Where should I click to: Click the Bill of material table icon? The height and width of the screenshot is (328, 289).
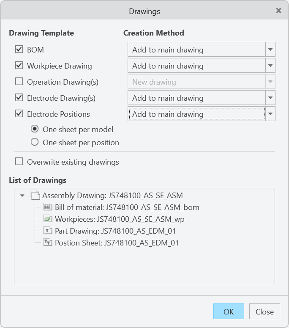(48, 207)
